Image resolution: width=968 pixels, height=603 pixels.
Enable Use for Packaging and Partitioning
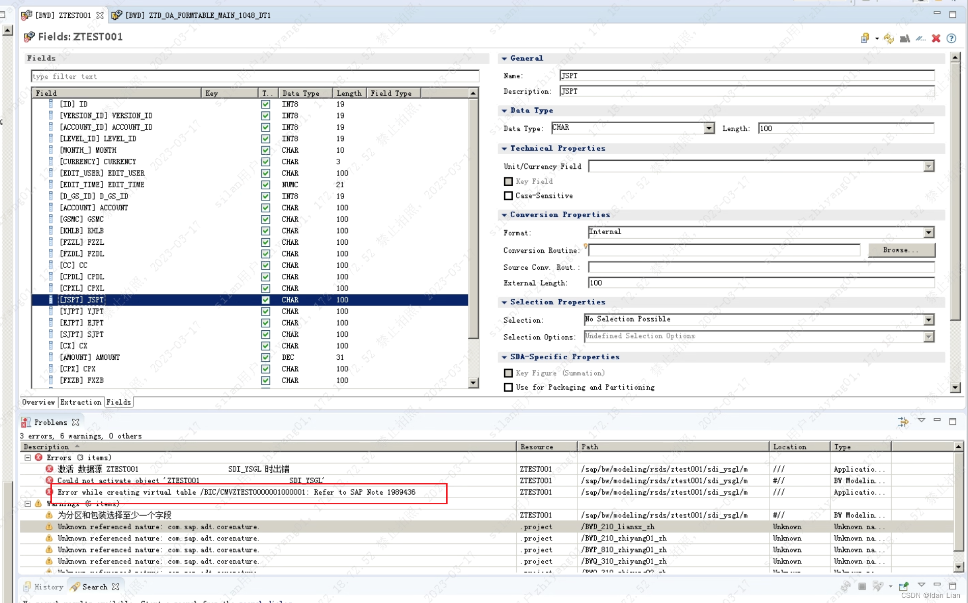508,387
